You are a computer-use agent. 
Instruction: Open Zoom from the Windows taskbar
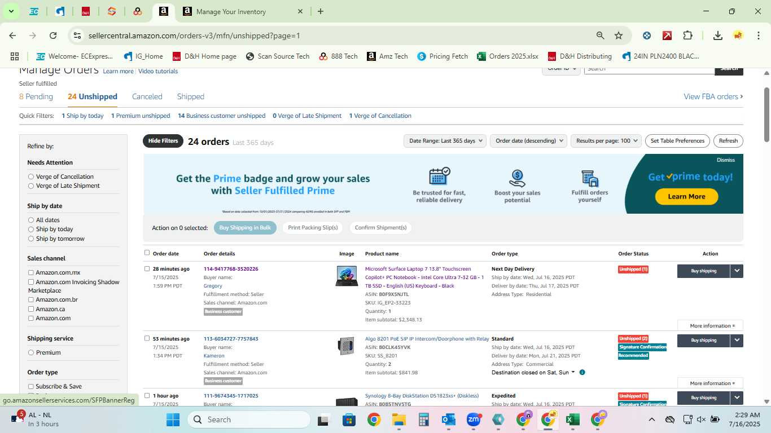click(474, 419)
